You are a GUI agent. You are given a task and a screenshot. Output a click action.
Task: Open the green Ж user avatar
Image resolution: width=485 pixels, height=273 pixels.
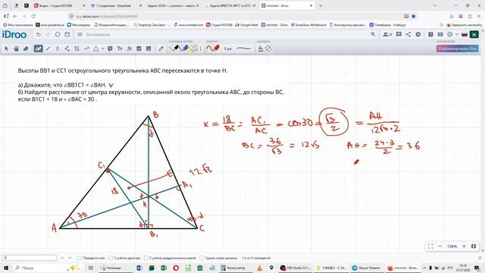[x=474, y=35]
